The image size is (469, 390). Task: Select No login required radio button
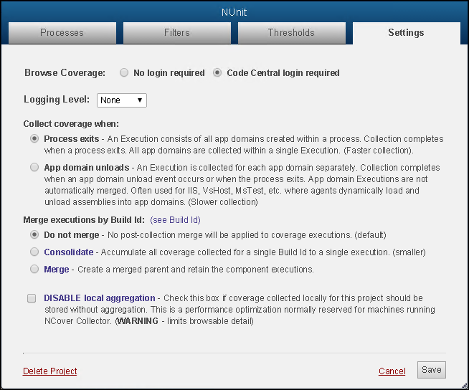point(124,72)
